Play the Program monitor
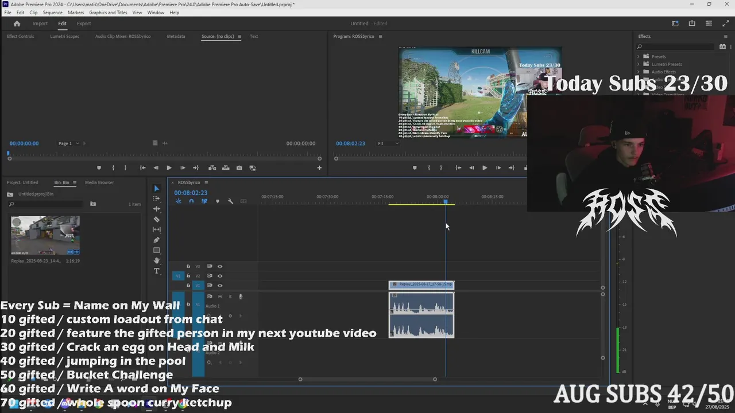735x413 pixels. (485, 168)
